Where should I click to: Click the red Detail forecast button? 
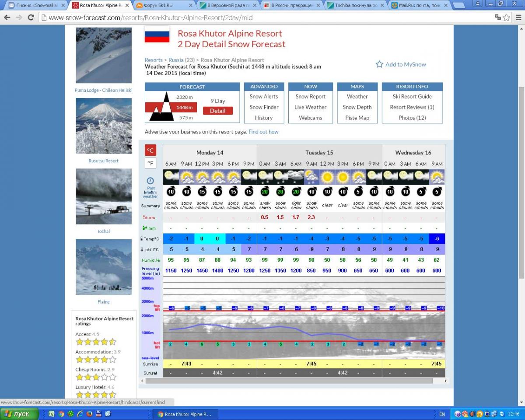tap(218, 111)
